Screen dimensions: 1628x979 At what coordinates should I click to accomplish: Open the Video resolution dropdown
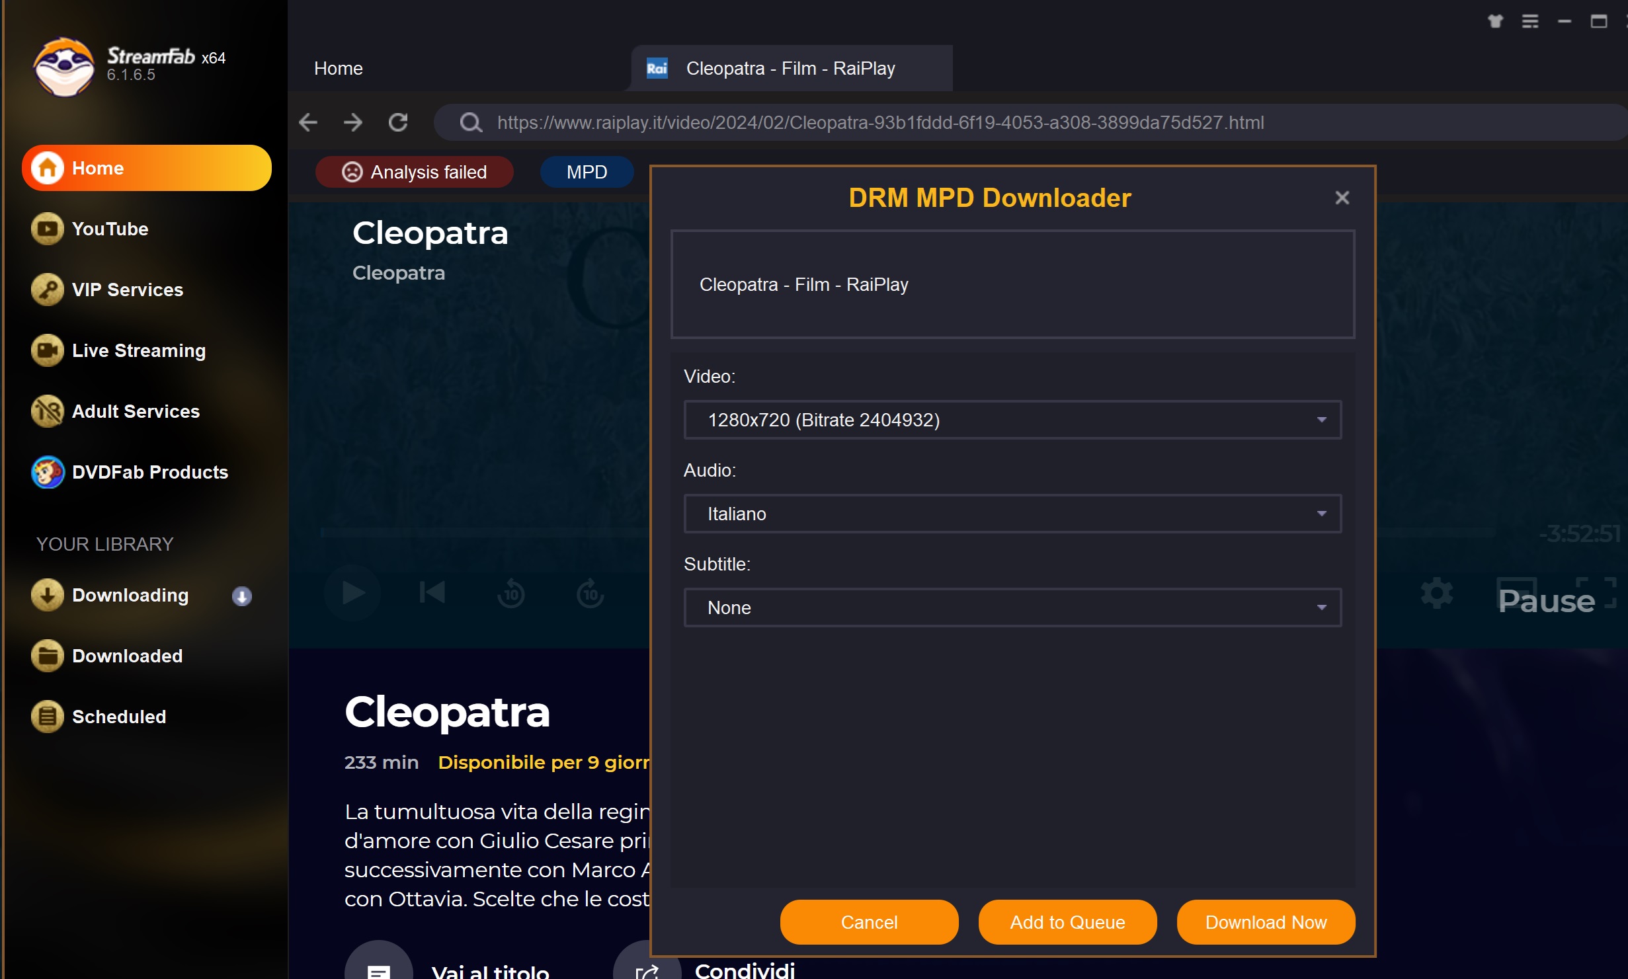tap(1013, 420)
